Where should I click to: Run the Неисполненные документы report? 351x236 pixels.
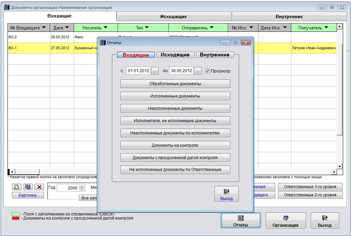coord(175,108)
